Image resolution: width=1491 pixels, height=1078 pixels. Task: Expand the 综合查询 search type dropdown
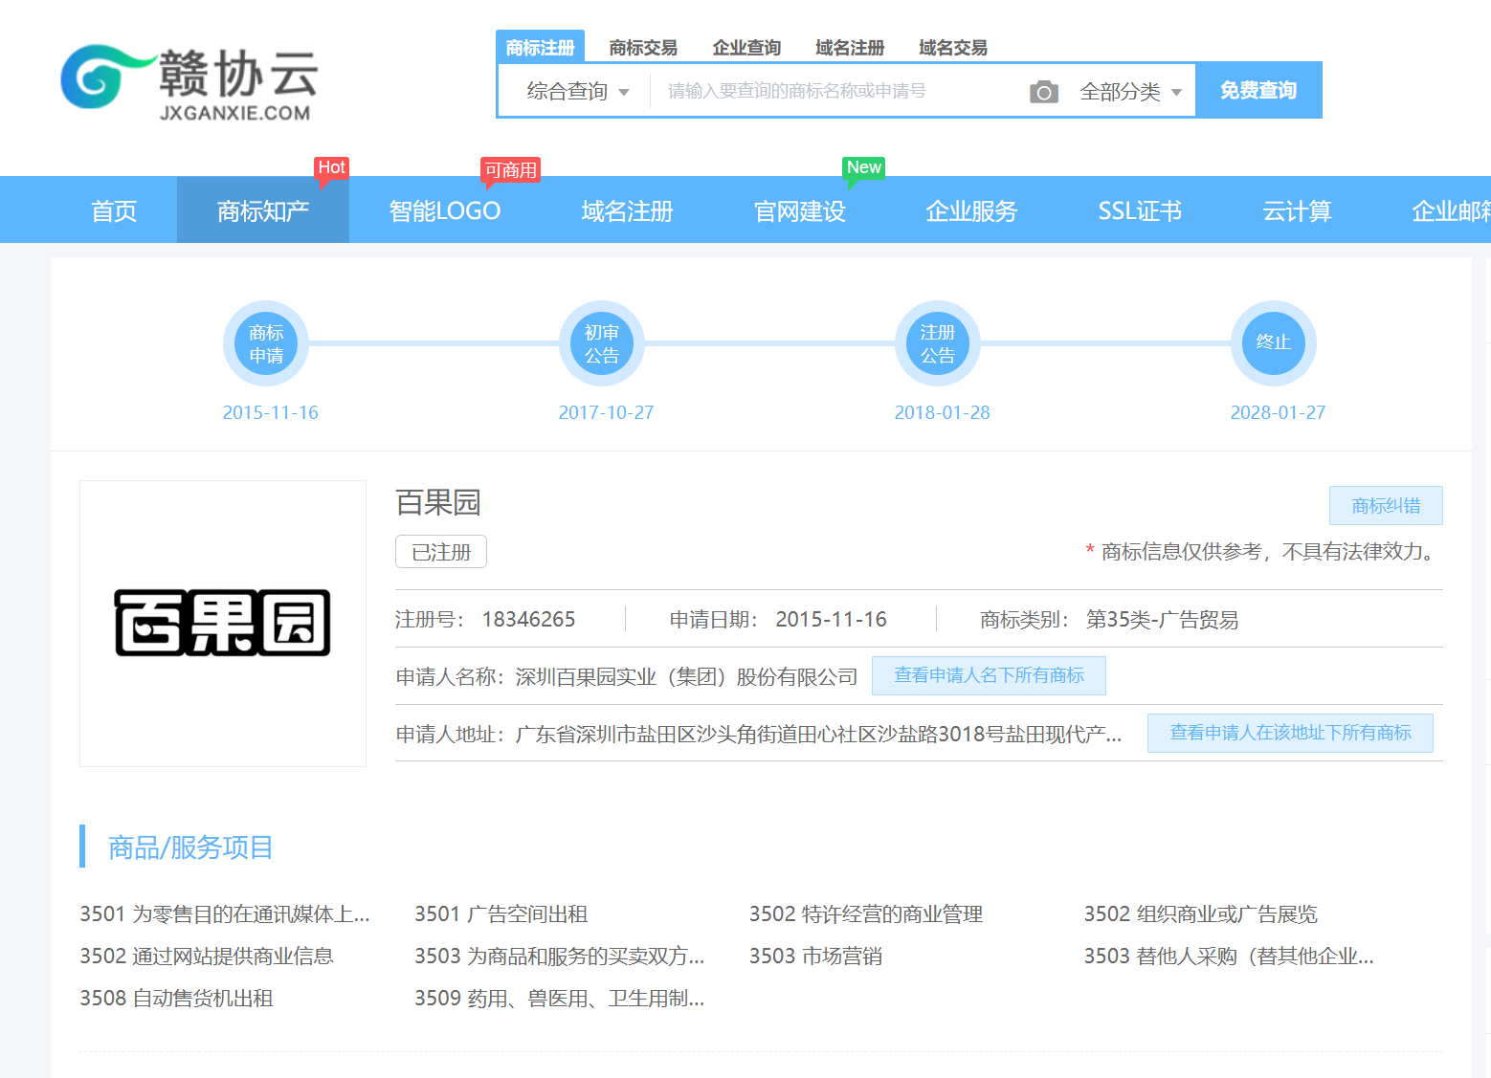click(x=577, y=92)
